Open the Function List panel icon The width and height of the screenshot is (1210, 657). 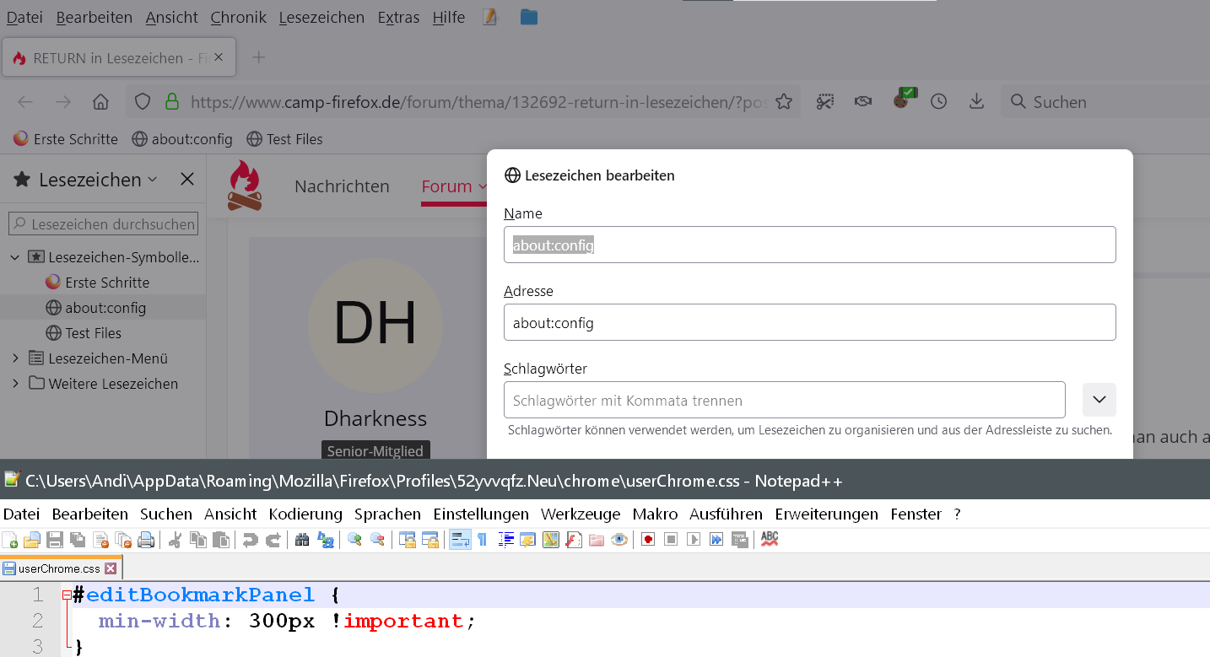[575, 540]
